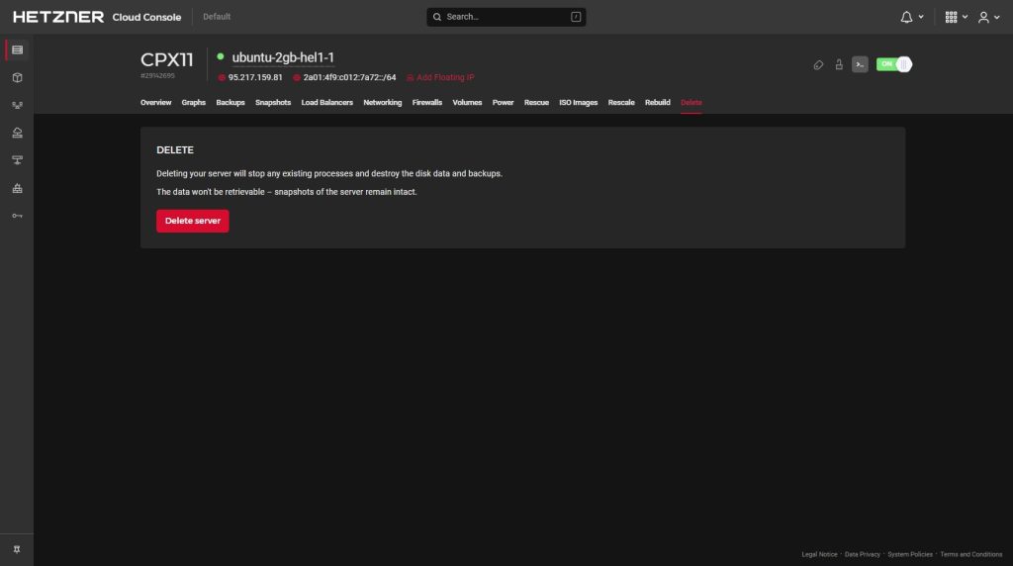Toggle the server power ON switch
The height and width of the screenshot is (566, 1013).
click(x=893, y=64)
